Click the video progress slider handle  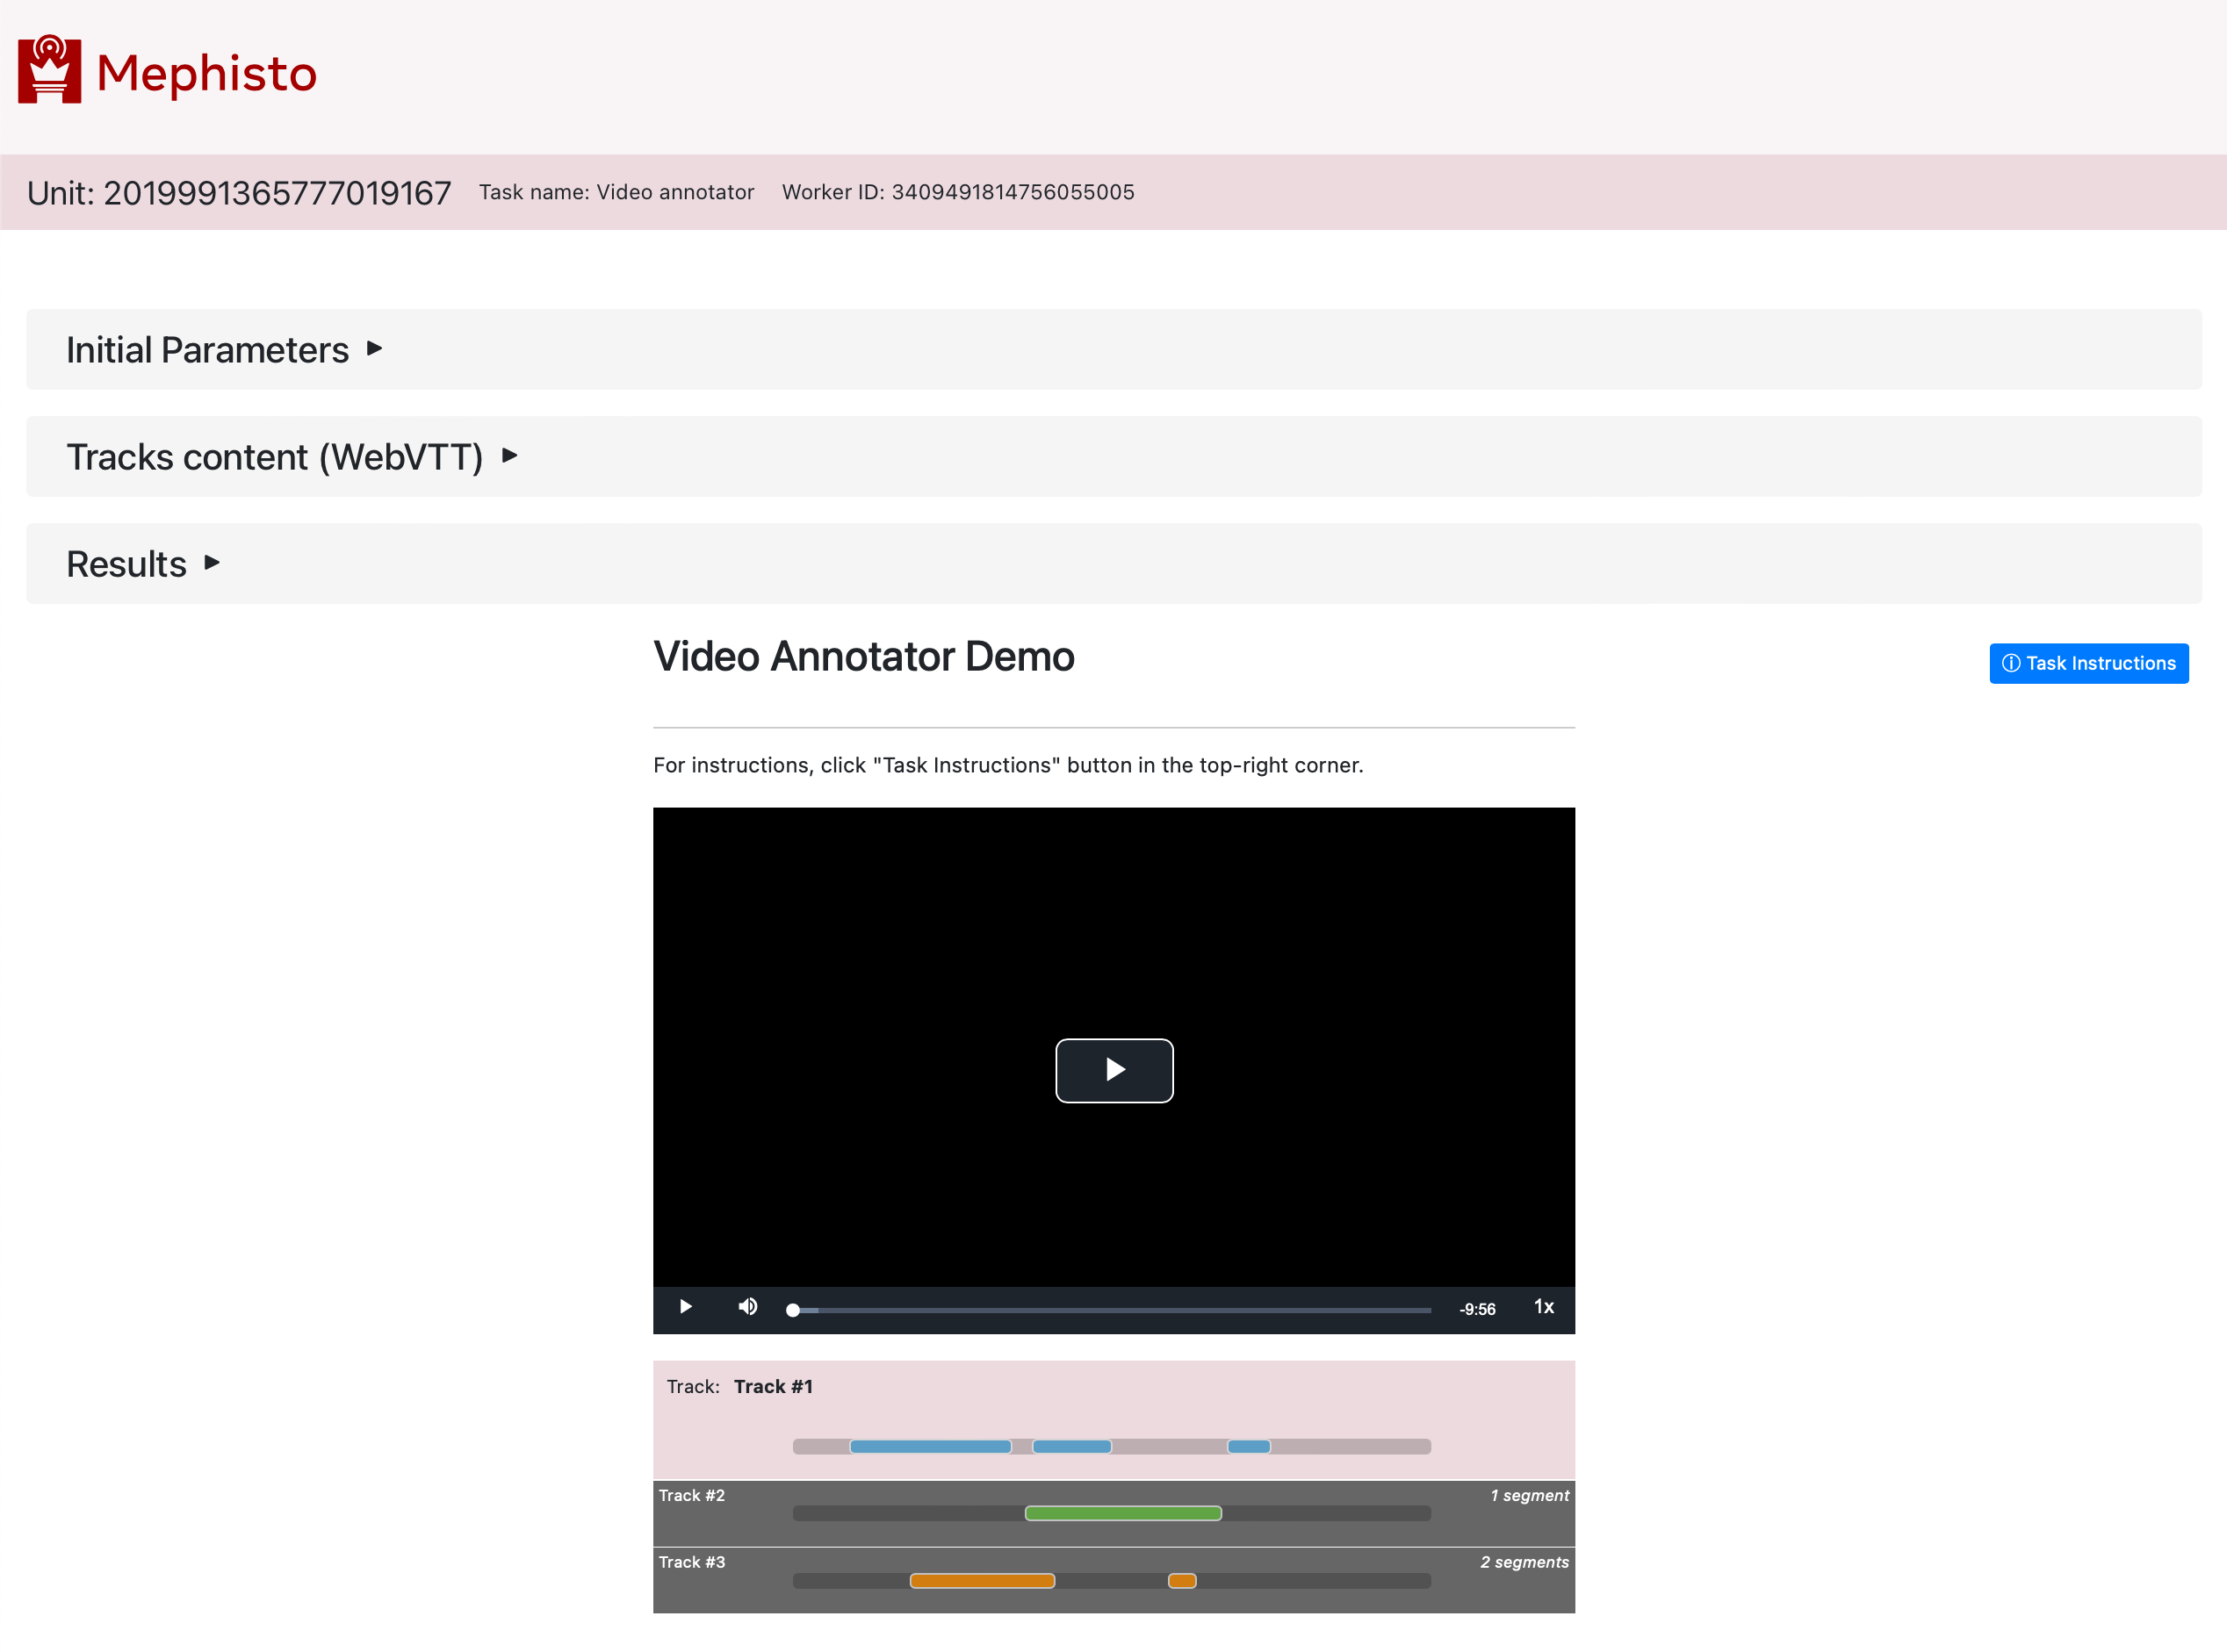792,1310
